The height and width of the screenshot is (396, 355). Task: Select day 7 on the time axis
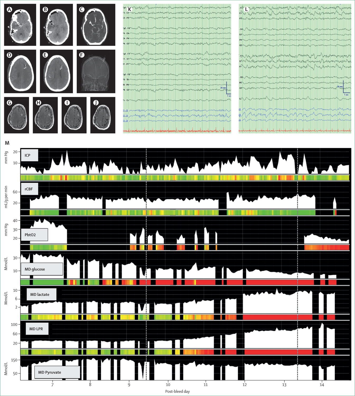click(x=53, y=385)
